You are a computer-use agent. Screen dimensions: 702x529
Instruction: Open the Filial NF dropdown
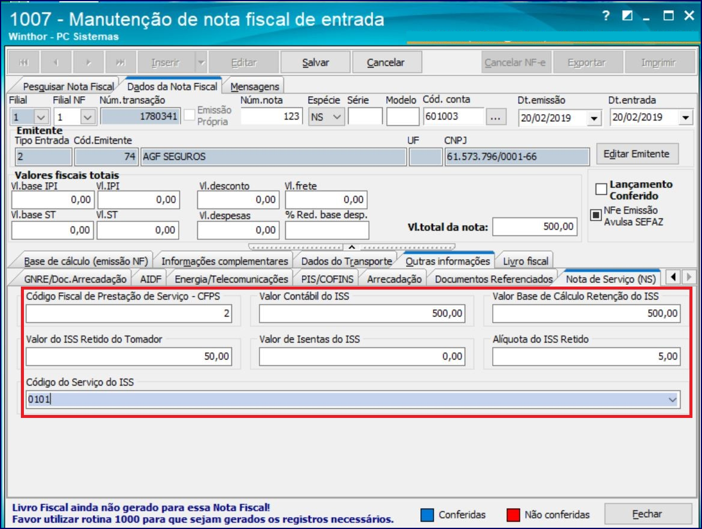88,117
